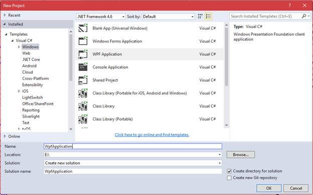Click the category tree scroll up arrow
313x195 pixels.
71,31
